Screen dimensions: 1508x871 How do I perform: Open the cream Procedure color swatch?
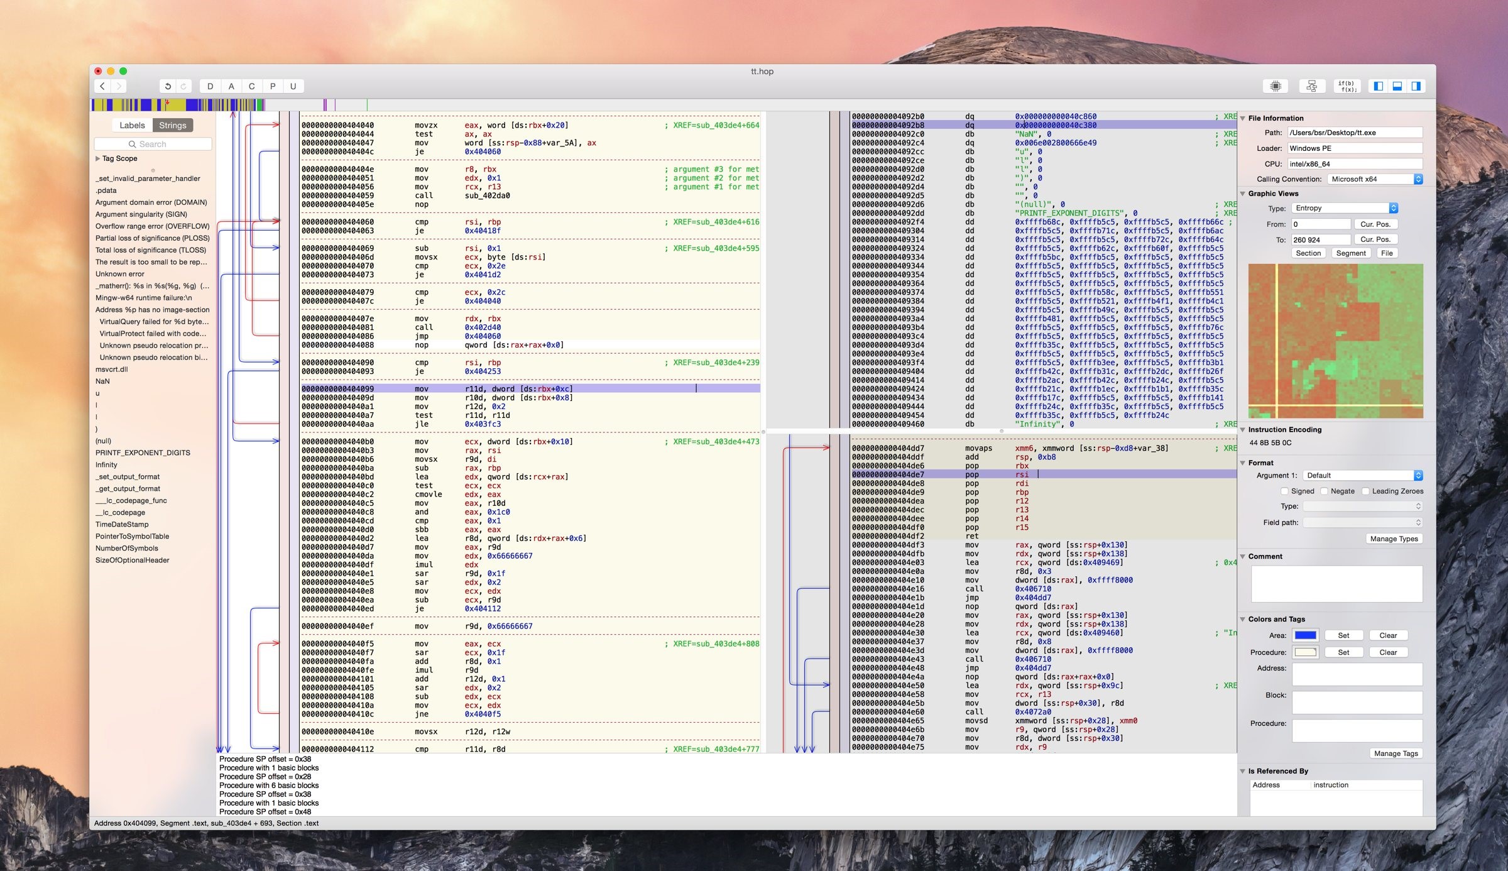[x=1305, y=652]
